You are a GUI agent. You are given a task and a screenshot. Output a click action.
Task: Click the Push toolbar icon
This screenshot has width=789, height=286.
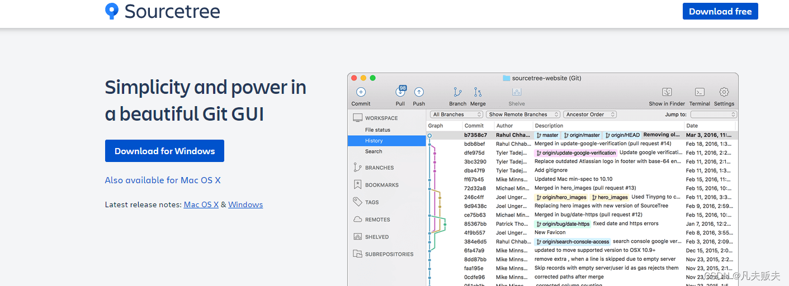(419, 92)
